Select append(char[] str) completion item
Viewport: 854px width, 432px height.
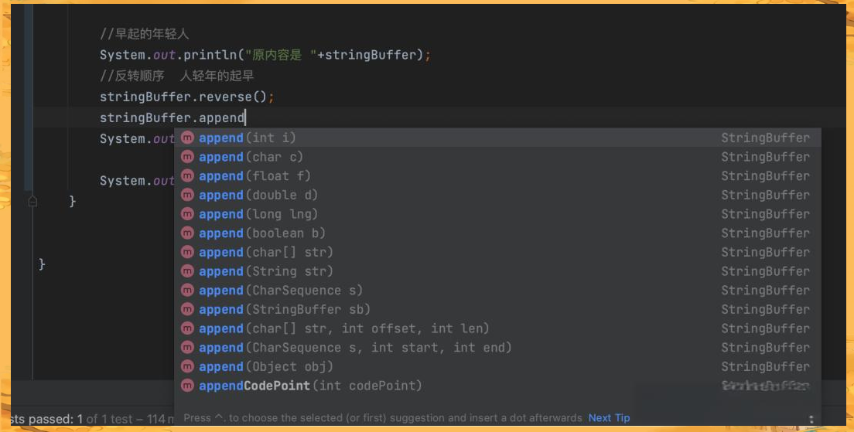[x=497, y=253]
